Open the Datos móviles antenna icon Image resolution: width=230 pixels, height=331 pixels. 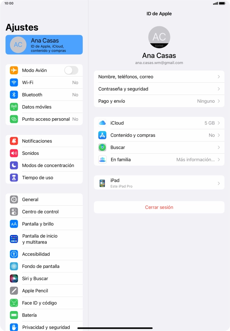(x=14, y=107)
